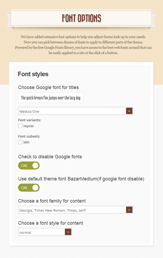Click the Choose a font style for content label

(51, 223)
